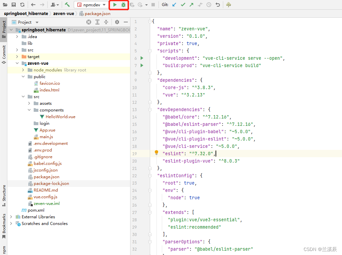This screenshot has height=255, width=342.
Task: Navigate forward with the right arrow
Action: 42,5
